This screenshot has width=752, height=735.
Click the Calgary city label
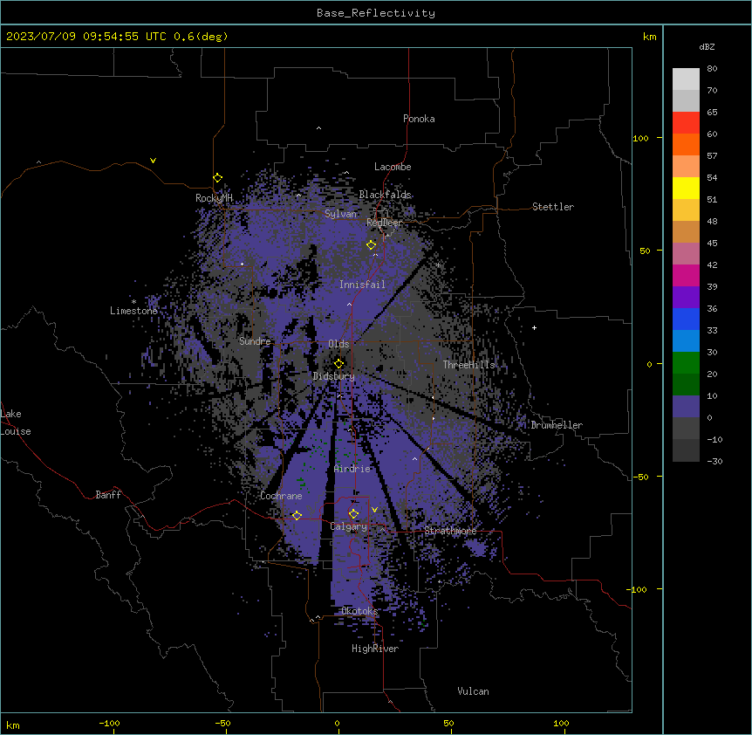[x=348, y=526]
